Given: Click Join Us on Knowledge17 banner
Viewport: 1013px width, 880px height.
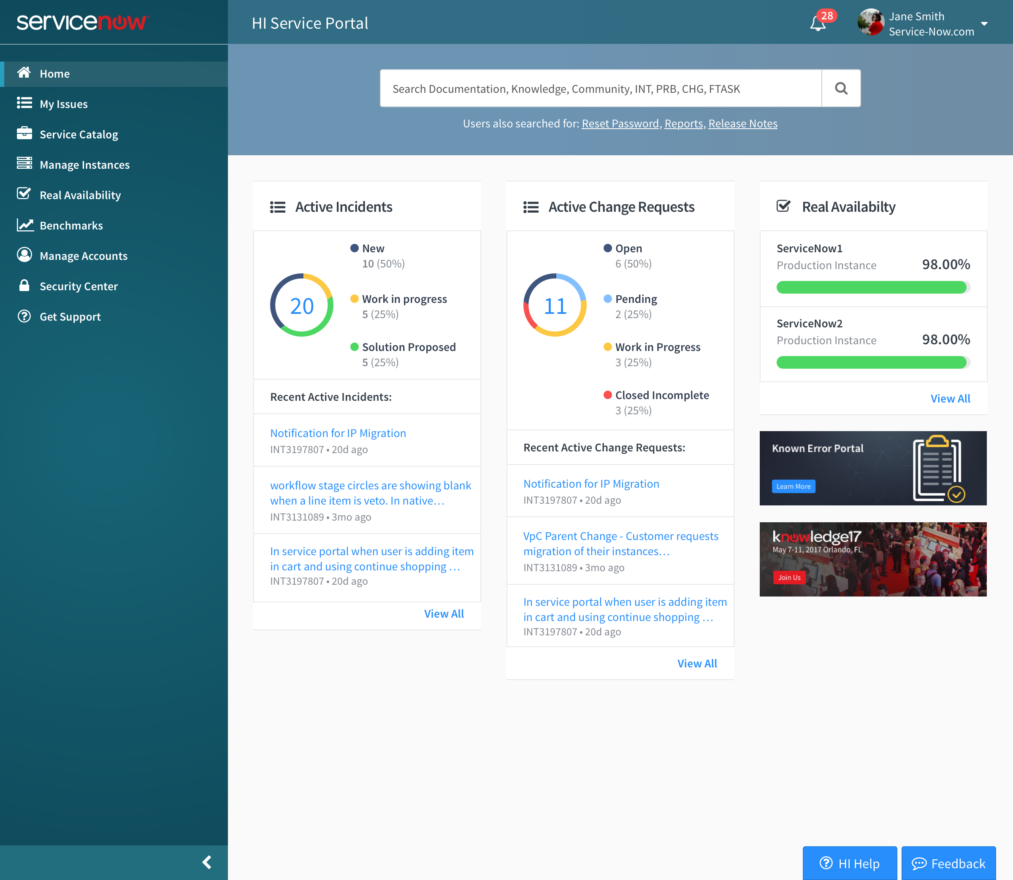Looking at the screenshot, I should 789,578.
